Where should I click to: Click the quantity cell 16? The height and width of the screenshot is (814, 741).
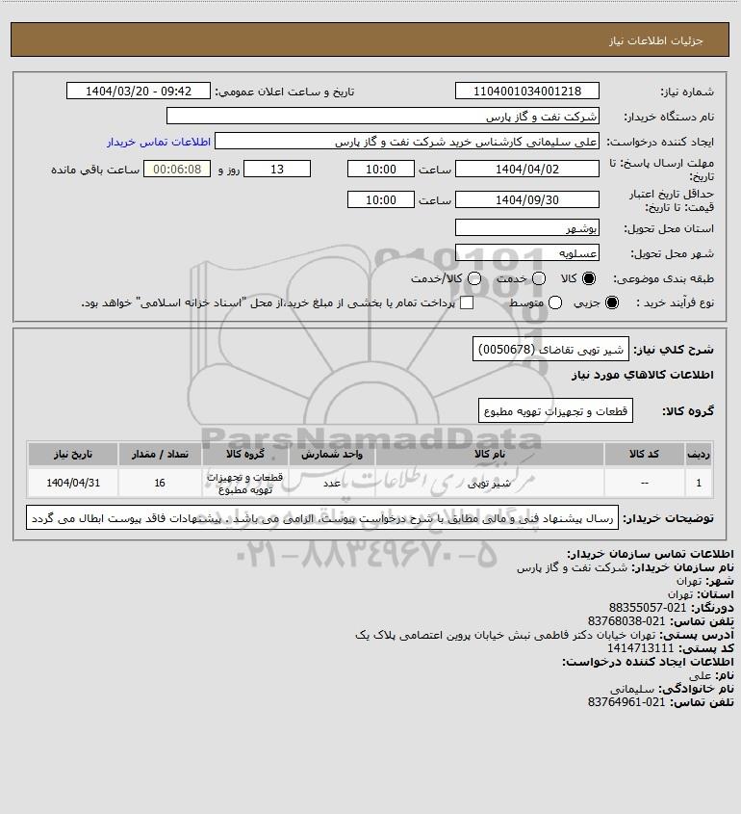click(160, 484)
